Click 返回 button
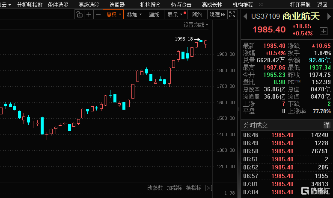 pos(322,5)
